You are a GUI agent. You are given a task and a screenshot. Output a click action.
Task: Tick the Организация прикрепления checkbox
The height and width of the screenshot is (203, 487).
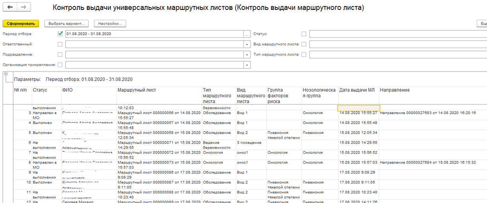60,65
